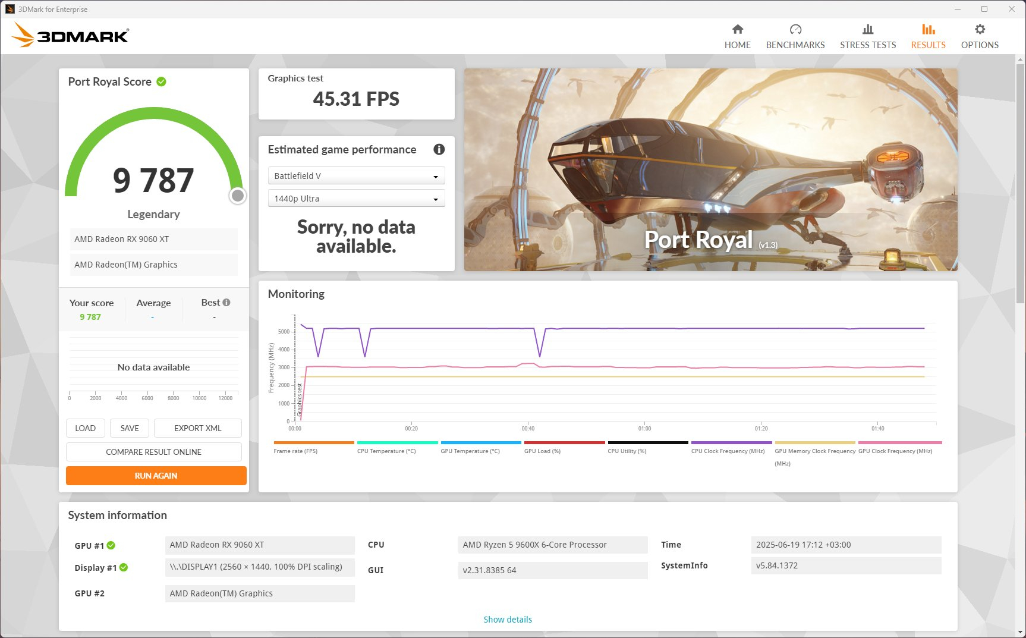1026x638 pixels.
Task: Toggle the CPU Temperature legend entry
Action: point(397,447)
